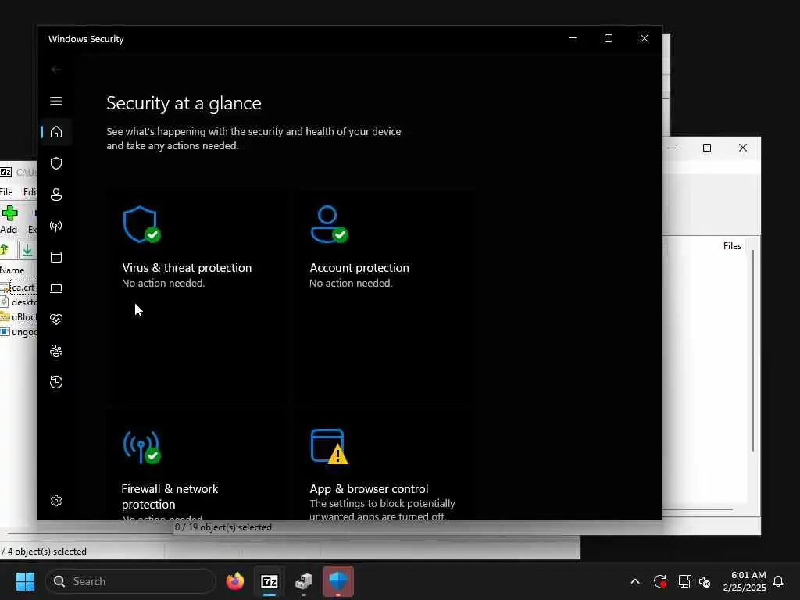
Task: Click the muted volume tray icon
Action: (x=705, y=581)
